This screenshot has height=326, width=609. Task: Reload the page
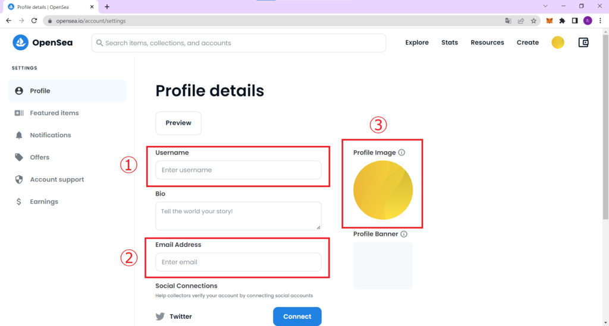coord(34,21)
